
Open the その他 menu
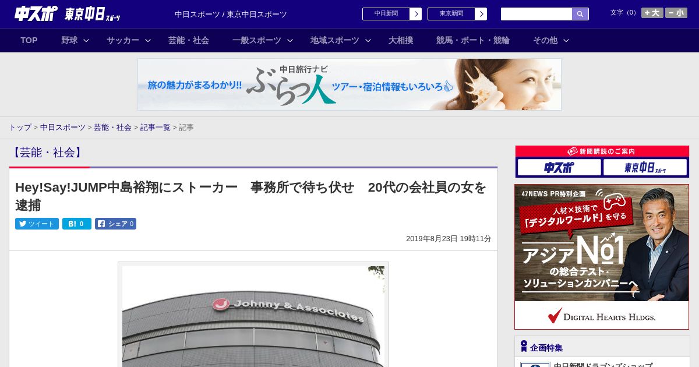(545, 40)
